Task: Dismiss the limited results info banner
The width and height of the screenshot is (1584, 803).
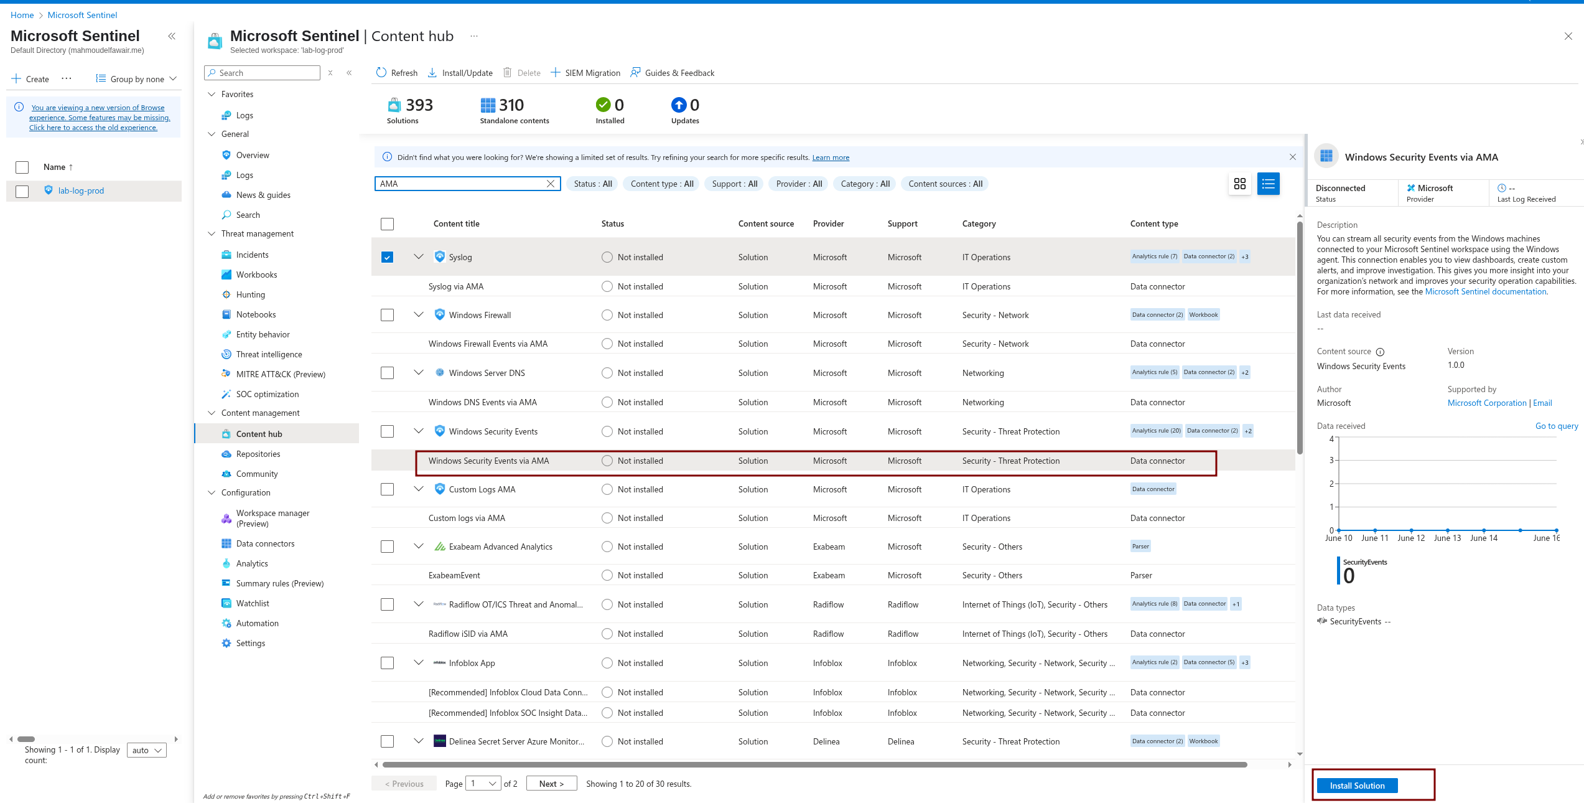Action: (1293, 157)
